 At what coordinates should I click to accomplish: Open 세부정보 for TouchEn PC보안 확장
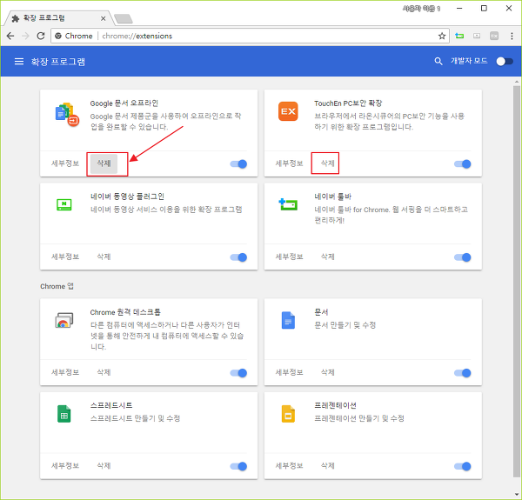coord(290,163)
